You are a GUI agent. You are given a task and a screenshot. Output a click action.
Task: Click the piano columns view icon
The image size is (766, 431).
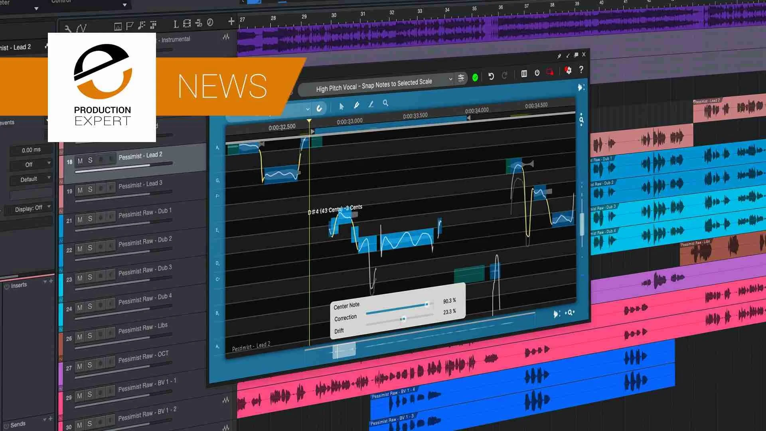click(x=524, y=73)
